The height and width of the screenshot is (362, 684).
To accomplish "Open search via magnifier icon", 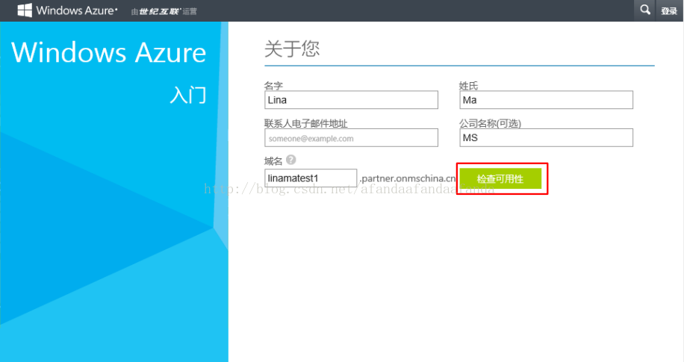I will point(644,10).
